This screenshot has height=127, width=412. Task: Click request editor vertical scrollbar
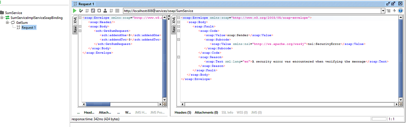coord(165,59)
